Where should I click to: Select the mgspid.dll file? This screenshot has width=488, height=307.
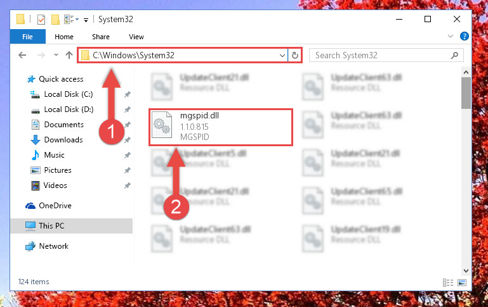point(221,127)
